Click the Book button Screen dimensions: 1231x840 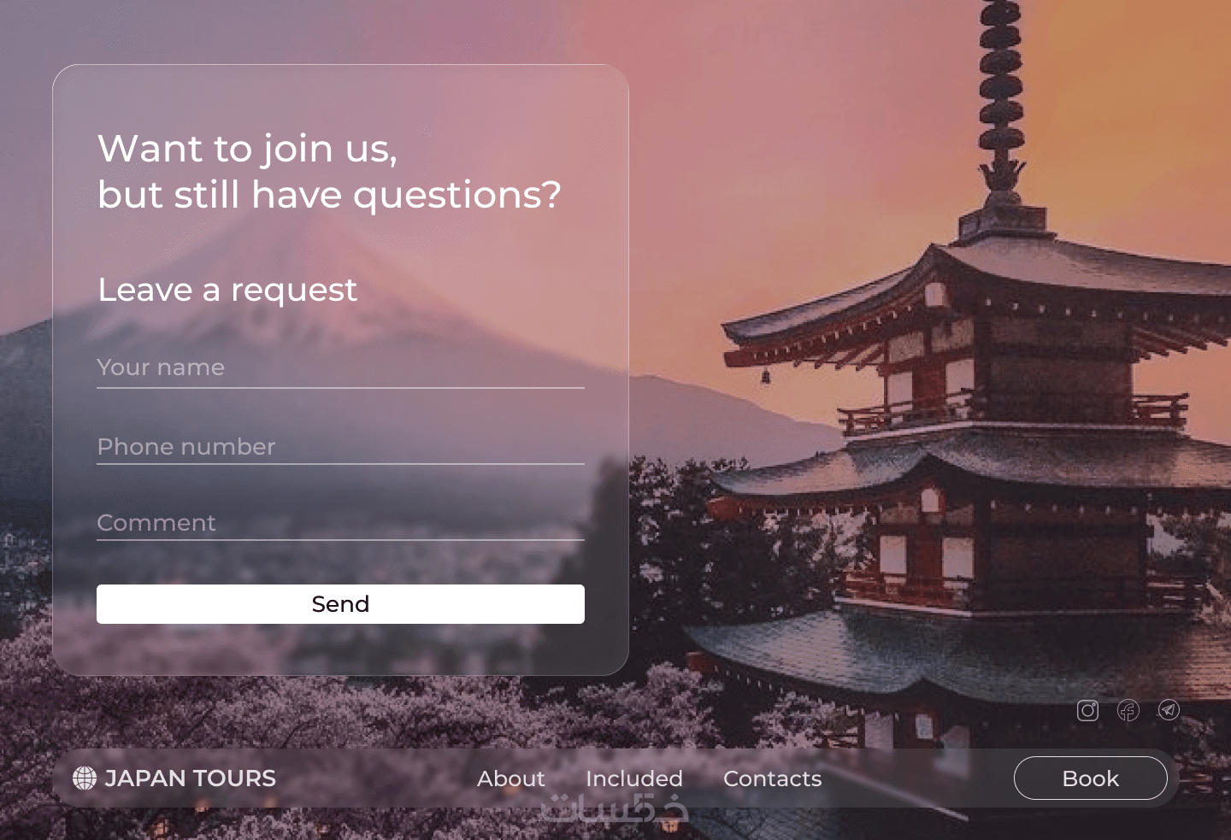click(x=1091, y=778)
